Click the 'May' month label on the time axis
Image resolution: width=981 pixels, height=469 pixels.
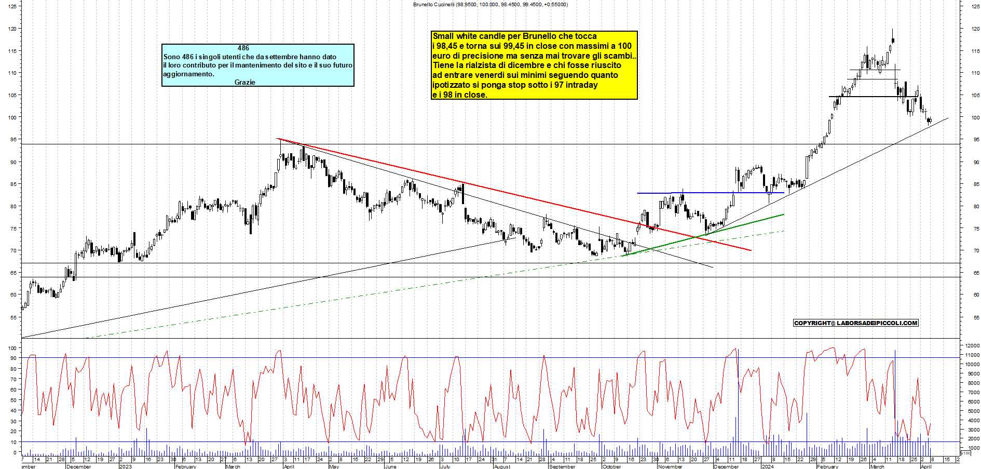[x=334, y=466]
